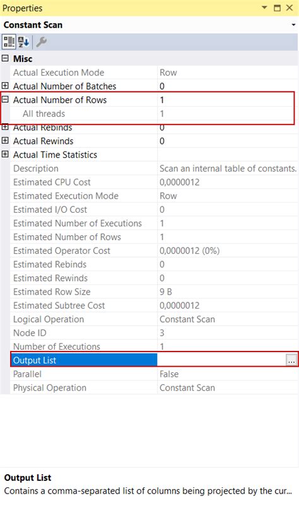Maximize the Properties panel
The height and width of the screenshot is (510, 299).
click(x=277, y=8)
